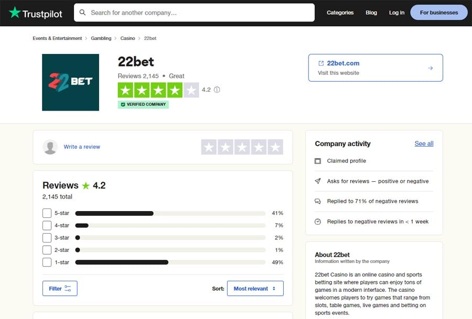Viewport: 472px width, 319px height.
Task: Click the 22bet breadcrumb
Action: point(150,38)
